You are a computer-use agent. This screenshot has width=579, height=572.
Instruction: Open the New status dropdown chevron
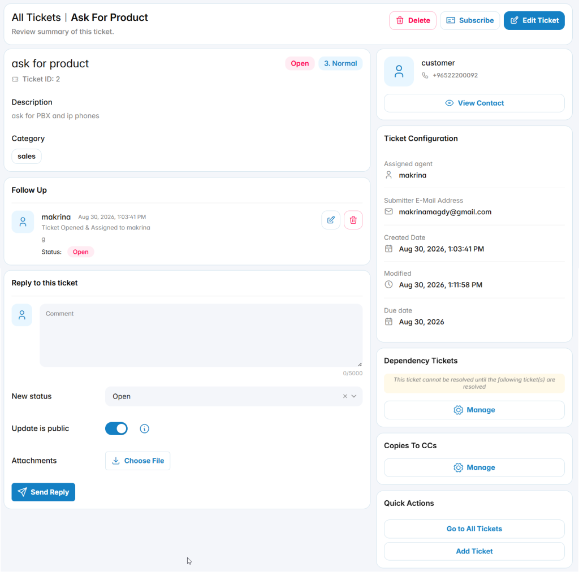point(354,396)
